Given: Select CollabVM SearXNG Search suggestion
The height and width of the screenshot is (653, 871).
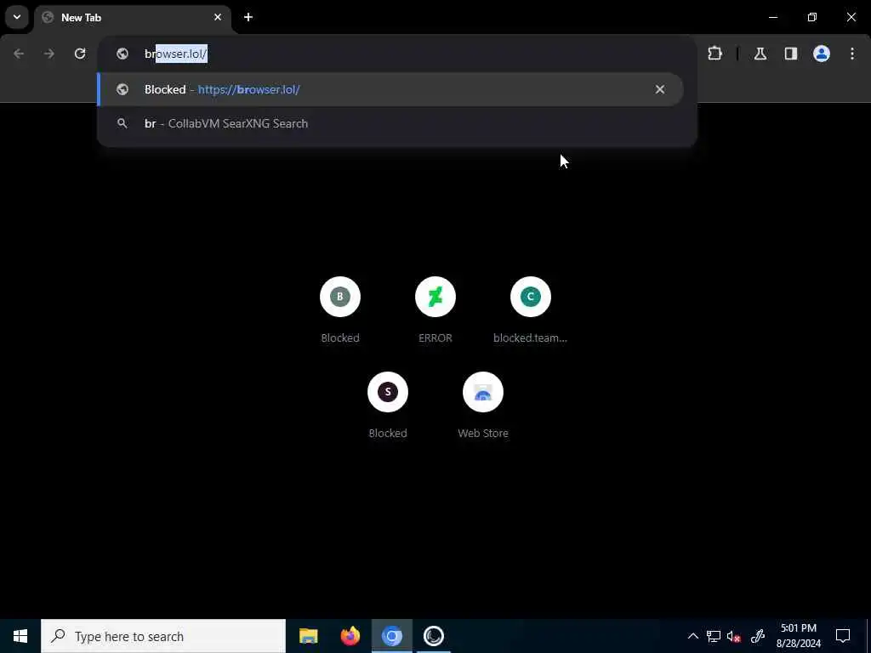Looking at the screenshot, I should pyautogui.click(x=390, y=123).
